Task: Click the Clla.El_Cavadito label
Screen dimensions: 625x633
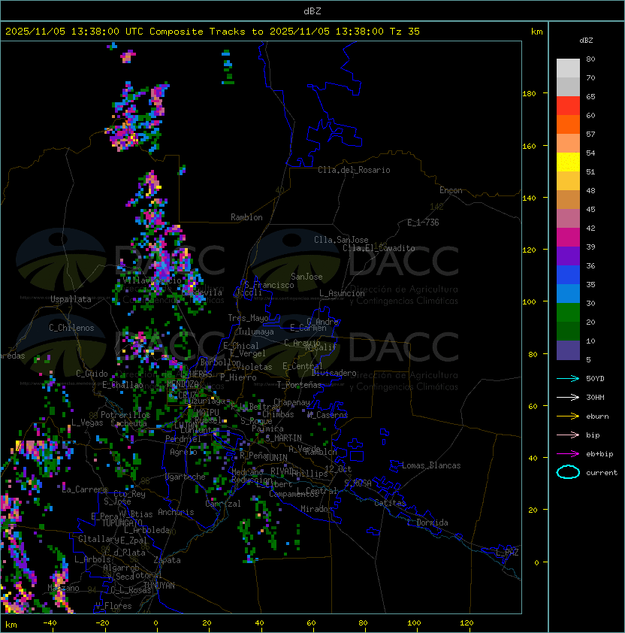Action: click(x=379, y=248)
